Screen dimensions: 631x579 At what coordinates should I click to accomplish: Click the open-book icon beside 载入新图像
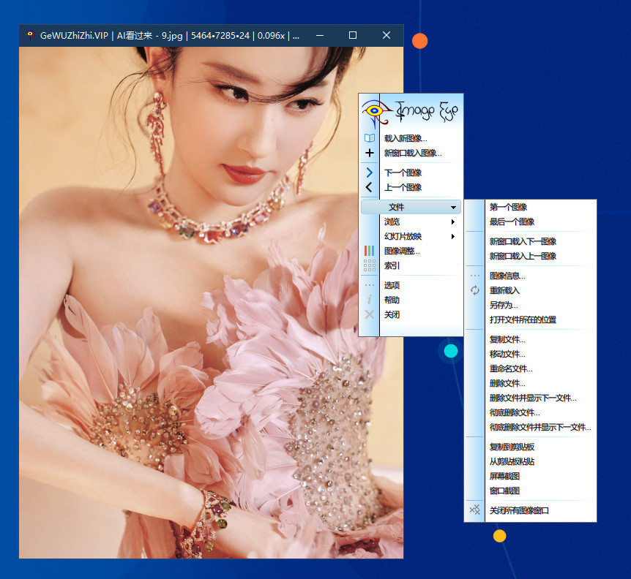pyautogui.click(x=370, y=138)
